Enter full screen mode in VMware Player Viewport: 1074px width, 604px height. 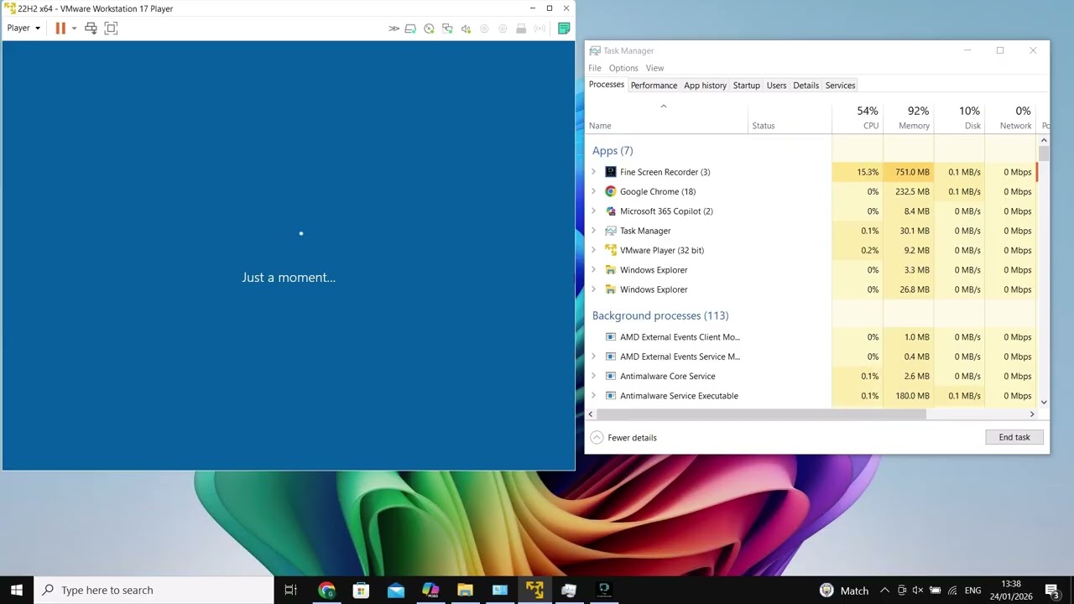[111, 28]
